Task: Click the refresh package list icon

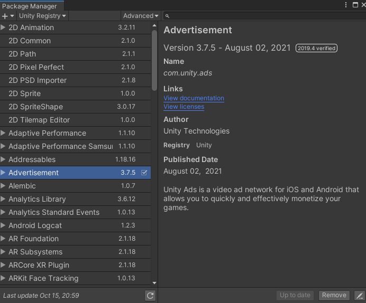Action: pyautogui.click(x=150, y=296)
